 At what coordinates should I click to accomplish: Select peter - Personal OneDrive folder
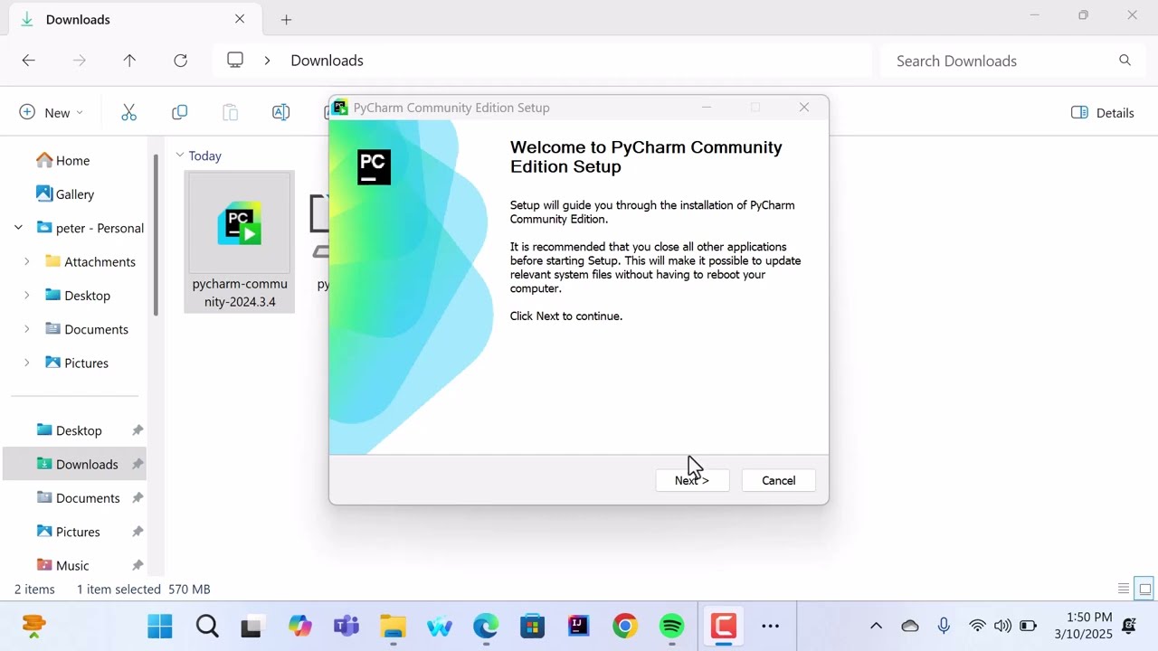pyautogui.click(x=90, y=228)
